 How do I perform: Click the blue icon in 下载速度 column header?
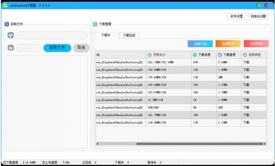point(220,55)
